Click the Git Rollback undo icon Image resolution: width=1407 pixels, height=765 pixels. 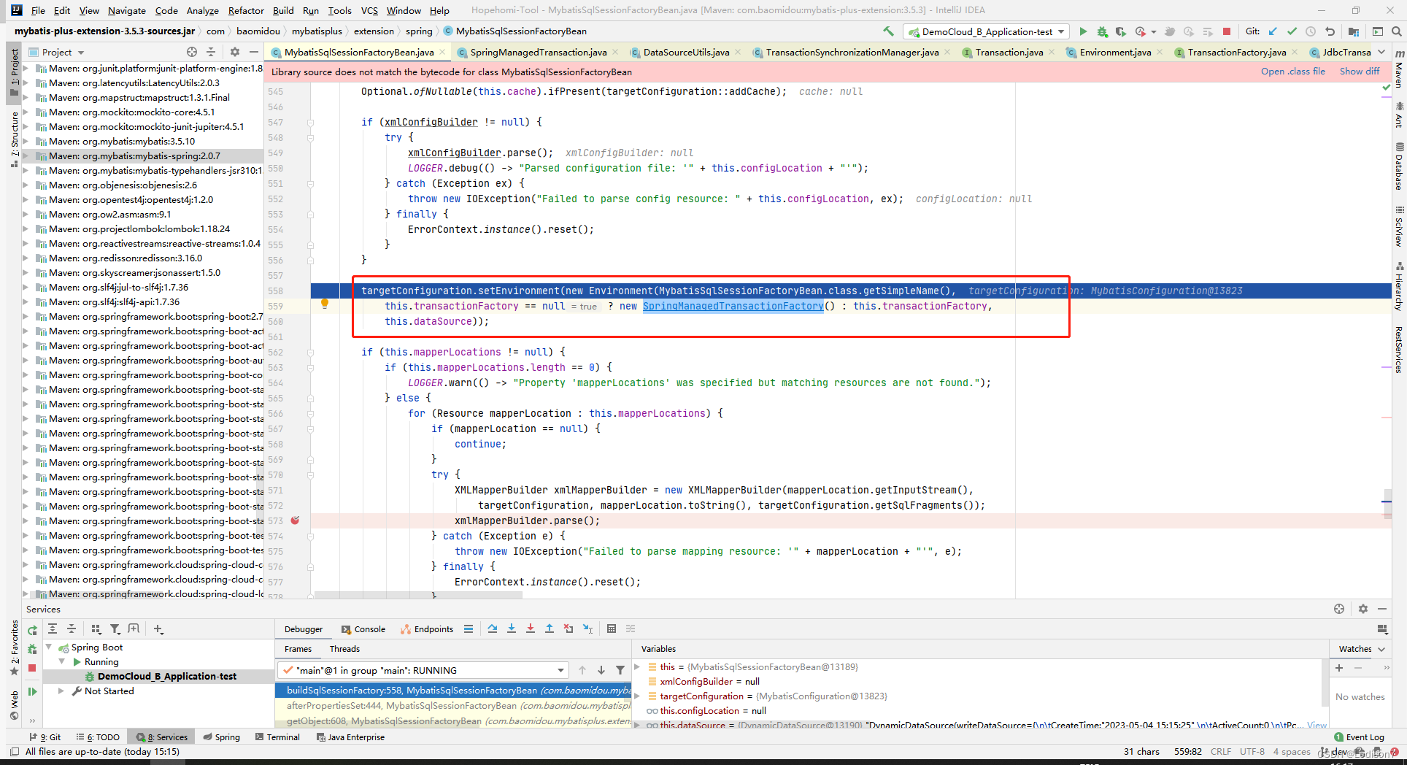click(1330, 31)
